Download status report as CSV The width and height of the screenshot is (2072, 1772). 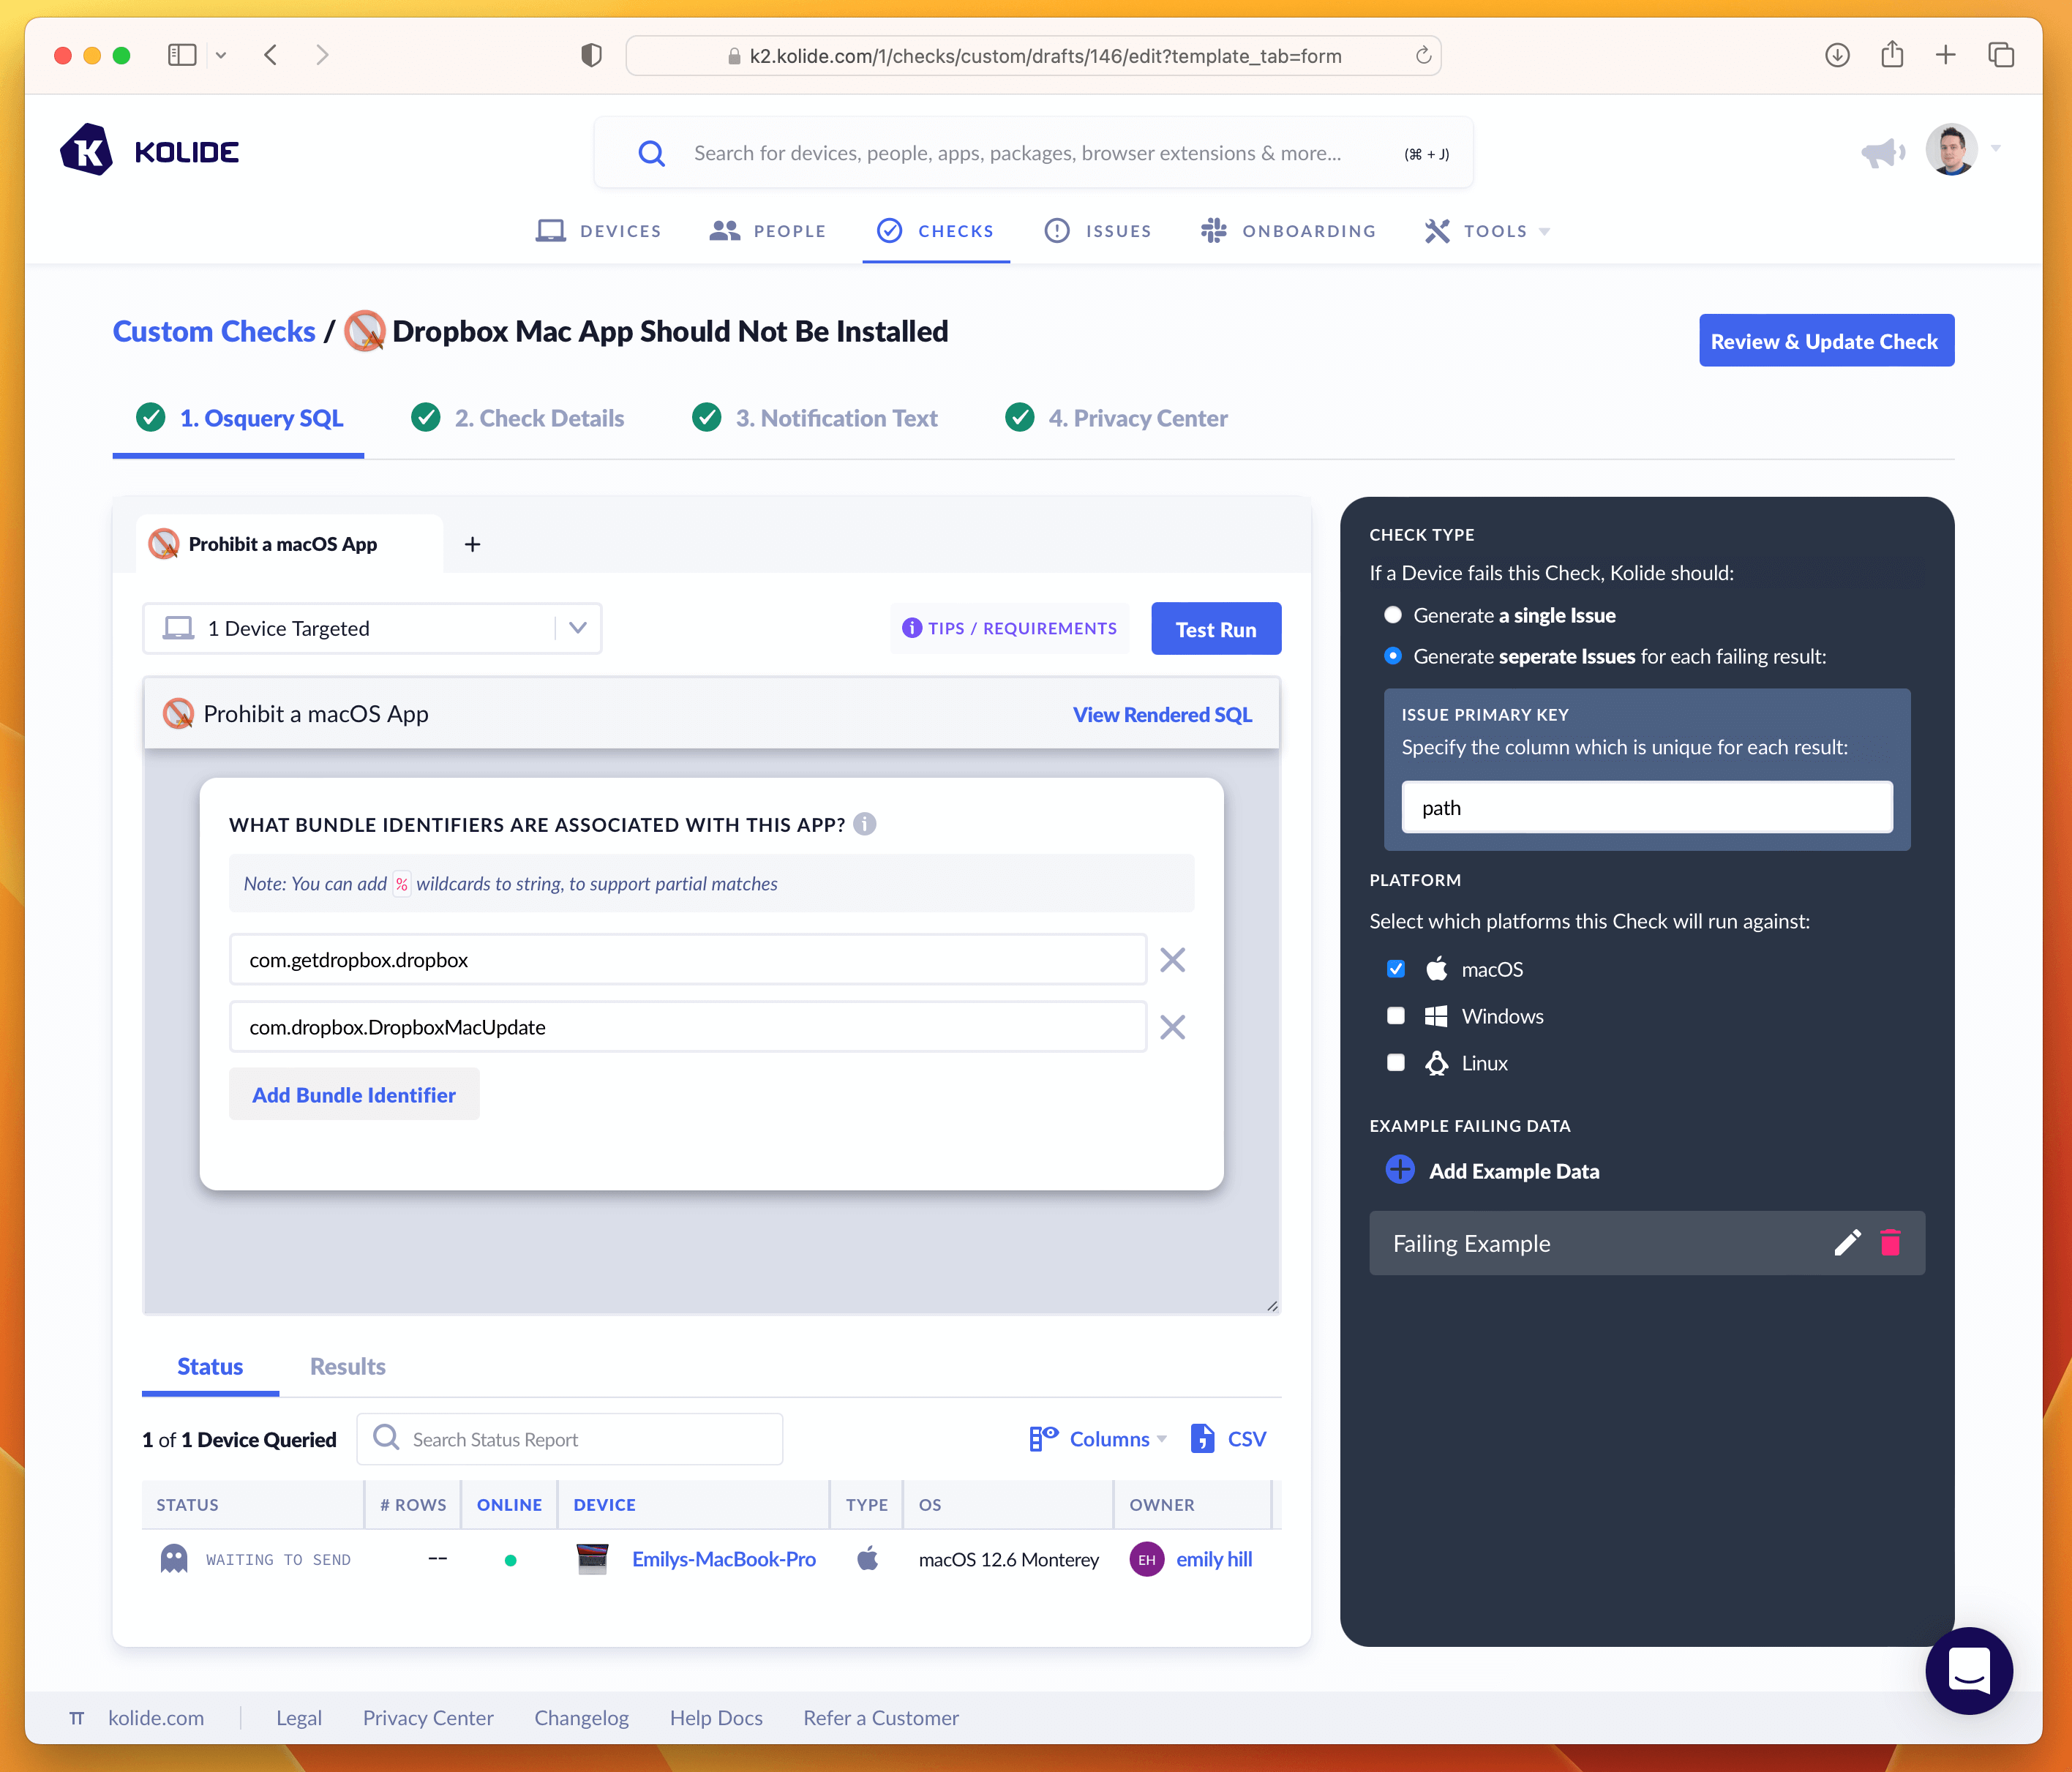point(1229,1439)
